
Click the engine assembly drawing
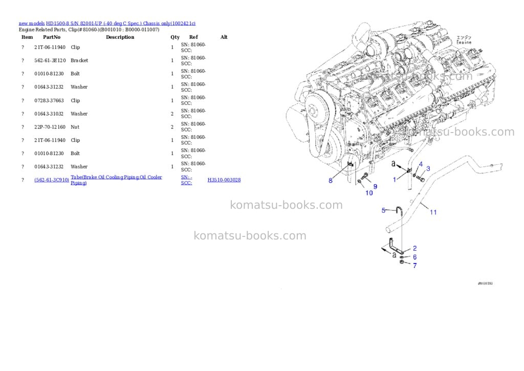coord(391,97)
